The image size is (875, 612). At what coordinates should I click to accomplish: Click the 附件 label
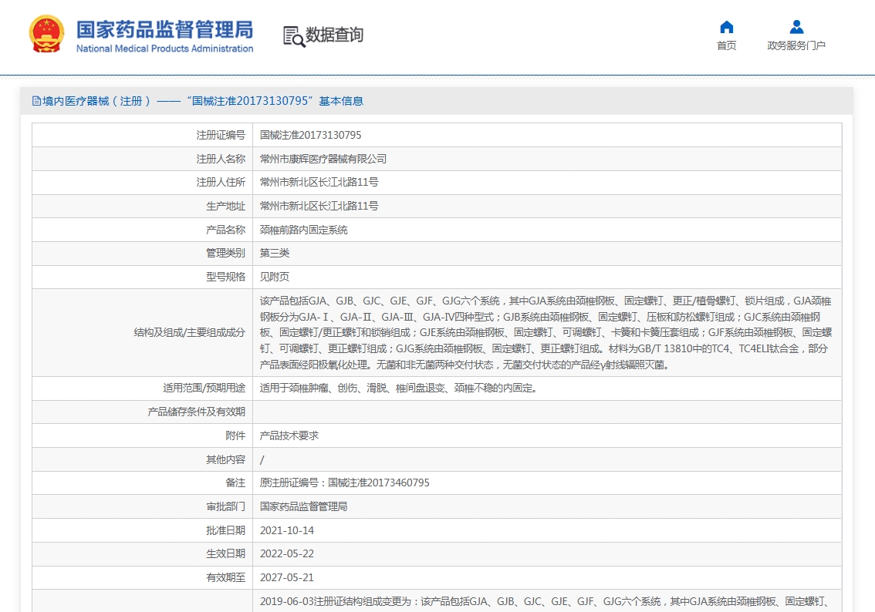click(235, 435)
